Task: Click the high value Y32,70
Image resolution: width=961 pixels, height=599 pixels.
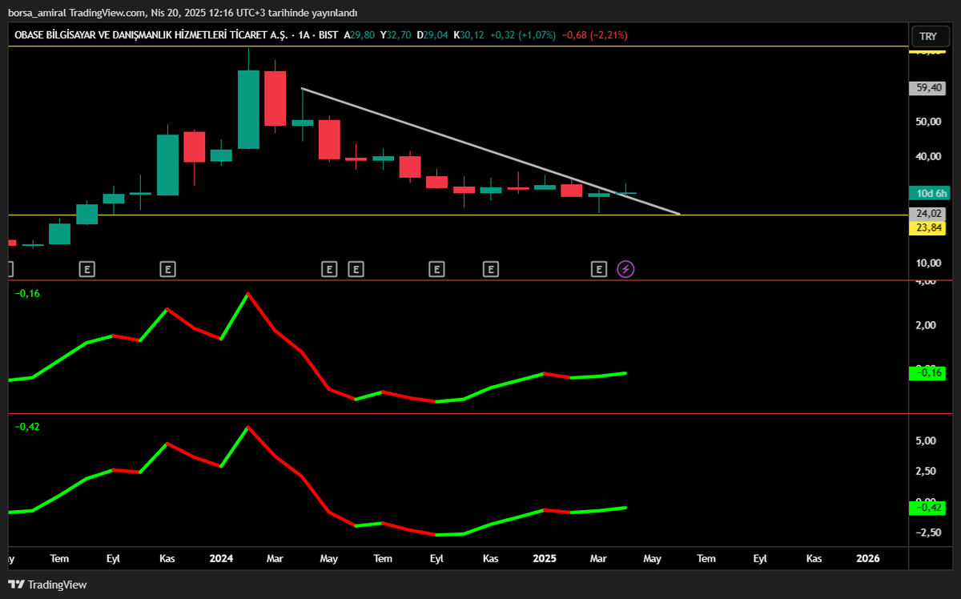Action: click(396, 35)
